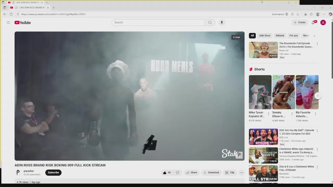Open options for the Zias & B Lou video
Image resolution: width=333 pixels, height=187 pixels.
(317, 167)
